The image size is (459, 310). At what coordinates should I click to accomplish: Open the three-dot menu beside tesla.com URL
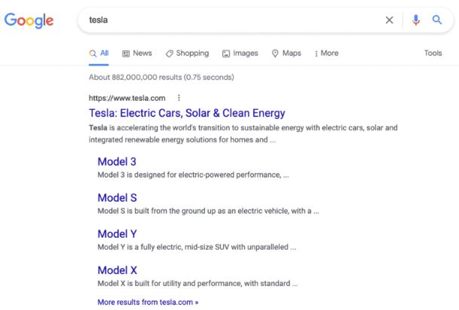coord(179,98)
